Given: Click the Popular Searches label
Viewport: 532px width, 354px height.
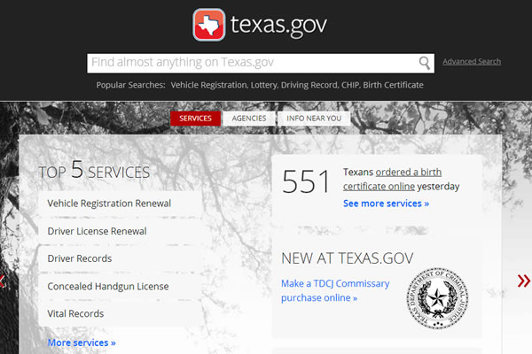Looking at the screenshot, I should 130,85.
